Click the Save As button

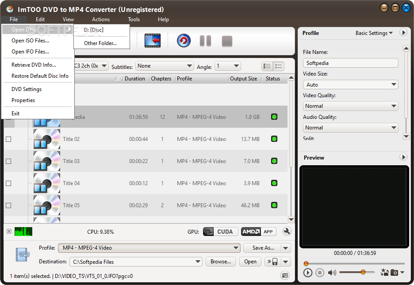tap(263, 248)
